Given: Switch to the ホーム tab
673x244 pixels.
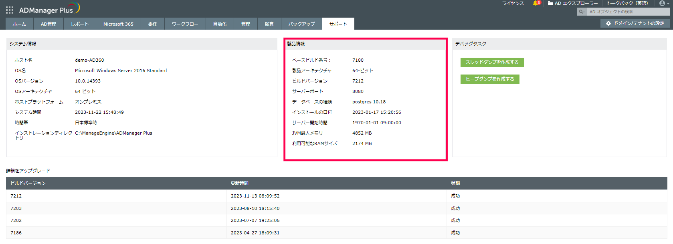Looking at the screenshot, I should coord(19,24).
